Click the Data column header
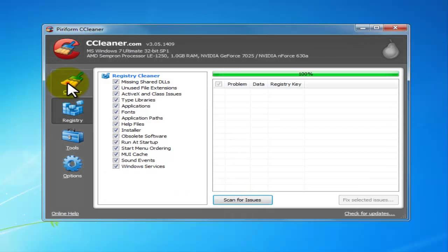The height and width of the screenshot is (252, 448). (259, 84)
